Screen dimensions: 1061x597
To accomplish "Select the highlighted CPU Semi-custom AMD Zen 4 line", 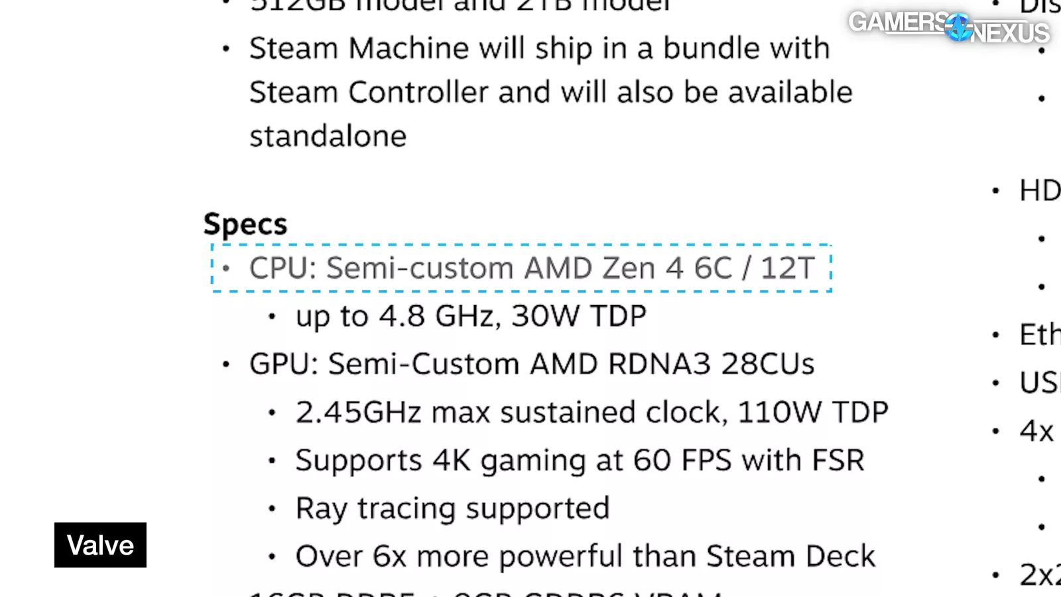I will pos(531,268).
